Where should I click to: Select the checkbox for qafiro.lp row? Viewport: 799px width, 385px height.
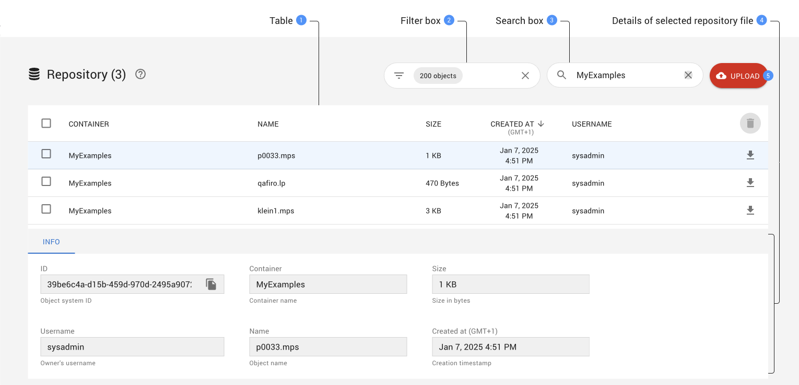(46, 182)
